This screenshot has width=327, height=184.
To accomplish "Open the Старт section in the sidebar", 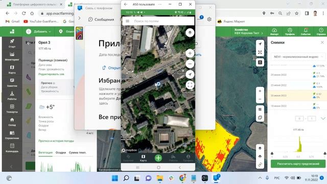I will 12,43.
